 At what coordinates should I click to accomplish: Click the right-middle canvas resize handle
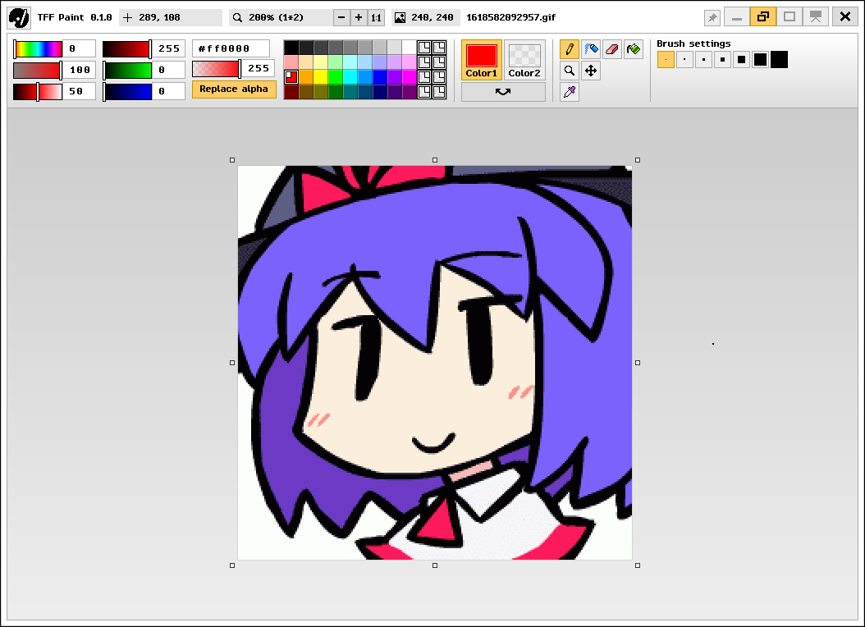638,363
